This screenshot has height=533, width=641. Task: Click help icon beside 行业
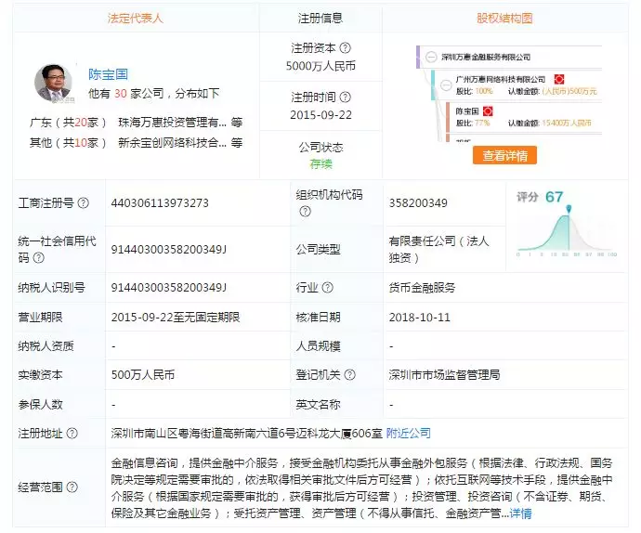pyautogui.click(x=327, y=288)
